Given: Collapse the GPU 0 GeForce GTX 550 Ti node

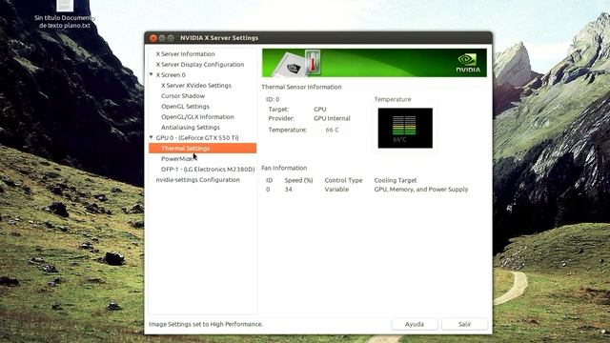Looking at the screenshot, I should click(x=152, y=137).
